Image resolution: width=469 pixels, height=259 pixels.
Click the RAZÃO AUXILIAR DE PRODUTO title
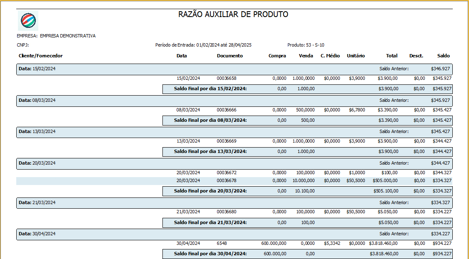point(233,15)
